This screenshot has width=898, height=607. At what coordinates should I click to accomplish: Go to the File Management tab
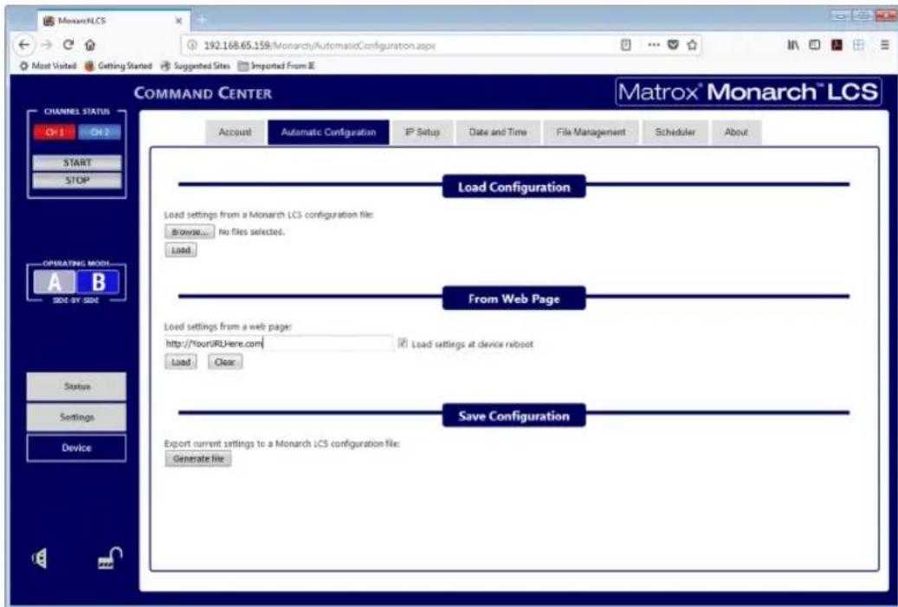click(591, 132)
